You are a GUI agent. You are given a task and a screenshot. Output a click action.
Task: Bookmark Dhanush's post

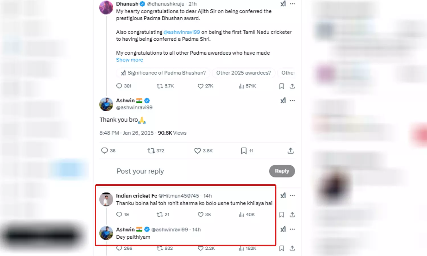tap(282, 86)
